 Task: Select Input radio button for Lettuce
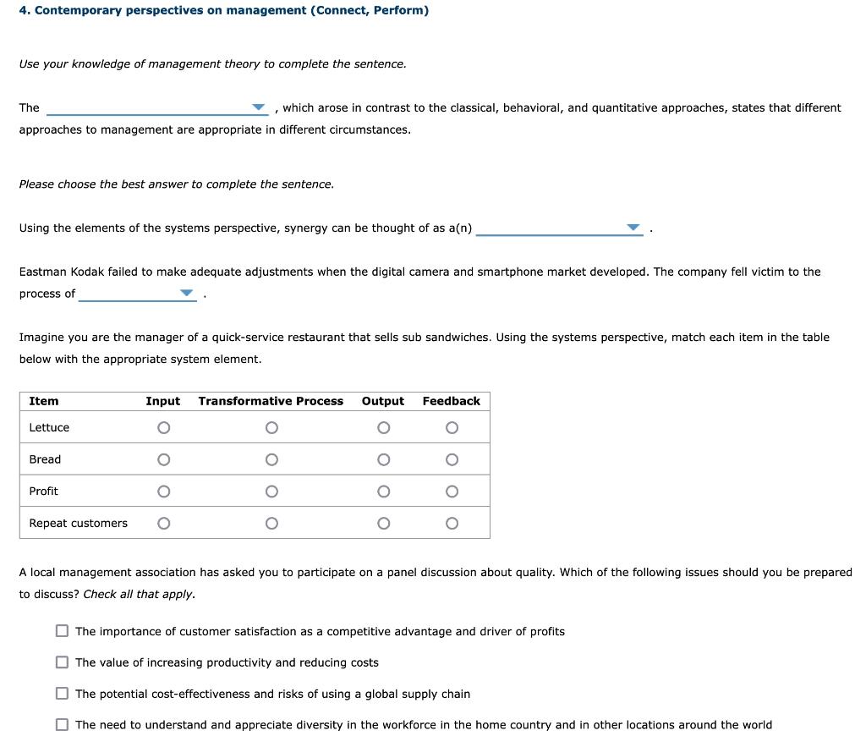tap(162, 427)
